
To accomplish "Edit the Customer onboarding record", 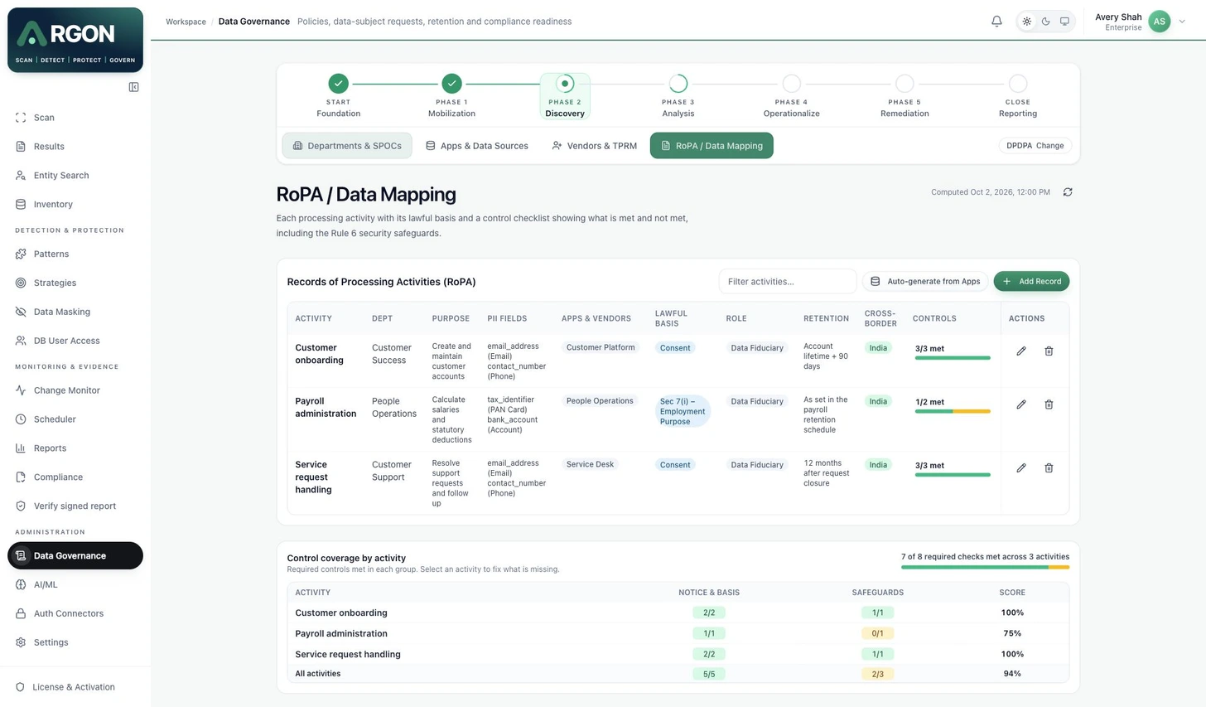I will pyautogui.click(x=1021, y=351).
